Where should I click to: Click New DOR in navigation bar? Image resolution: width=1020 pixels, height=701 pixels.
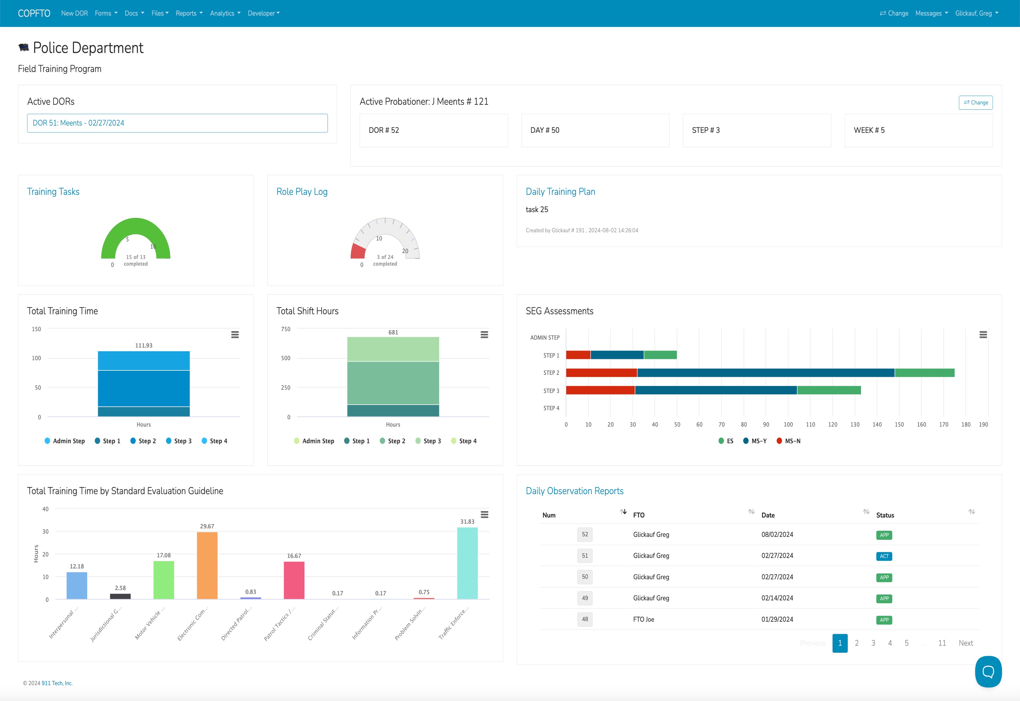pyautogui.click(x=74, y=13)
